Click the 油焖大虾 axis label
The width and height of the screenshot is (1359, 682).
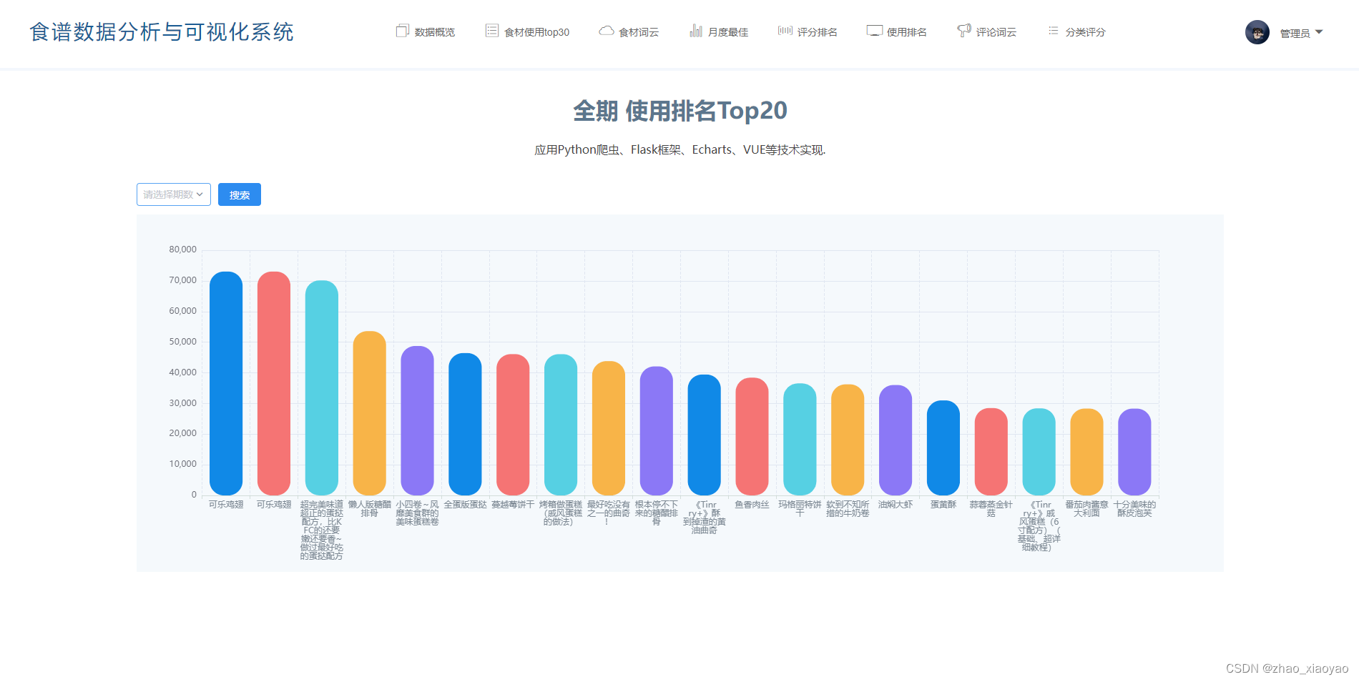896,505
